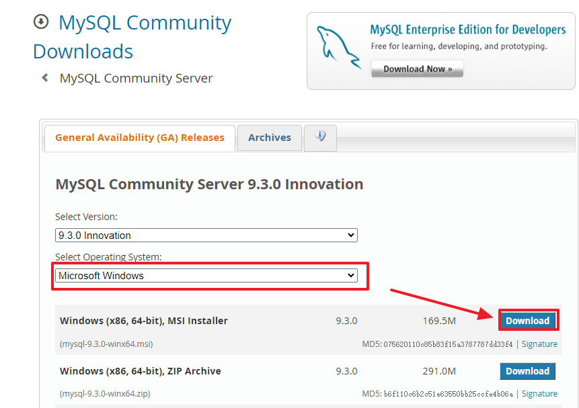This screenshot has height=408, width=579.
Task: Open the Select Version dropdown
Action: (x=206, y=235)
